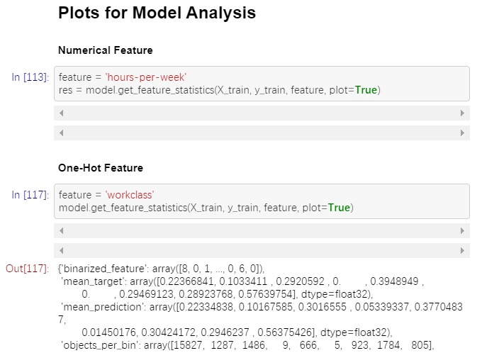Image resolution: width=482 pixels, height=353 pixels.
Task: Click right arrow of first scrollbar under In [117] cell
Action: 462,230
